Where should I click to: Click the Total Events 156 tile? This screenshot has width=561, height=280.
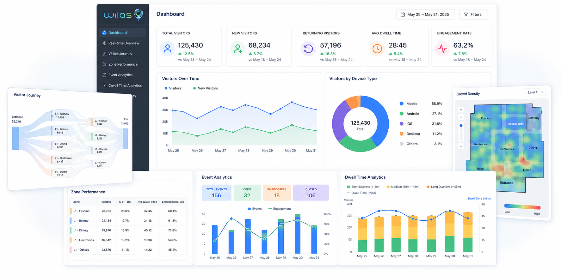pyautogui.click(x=217, y=193)
